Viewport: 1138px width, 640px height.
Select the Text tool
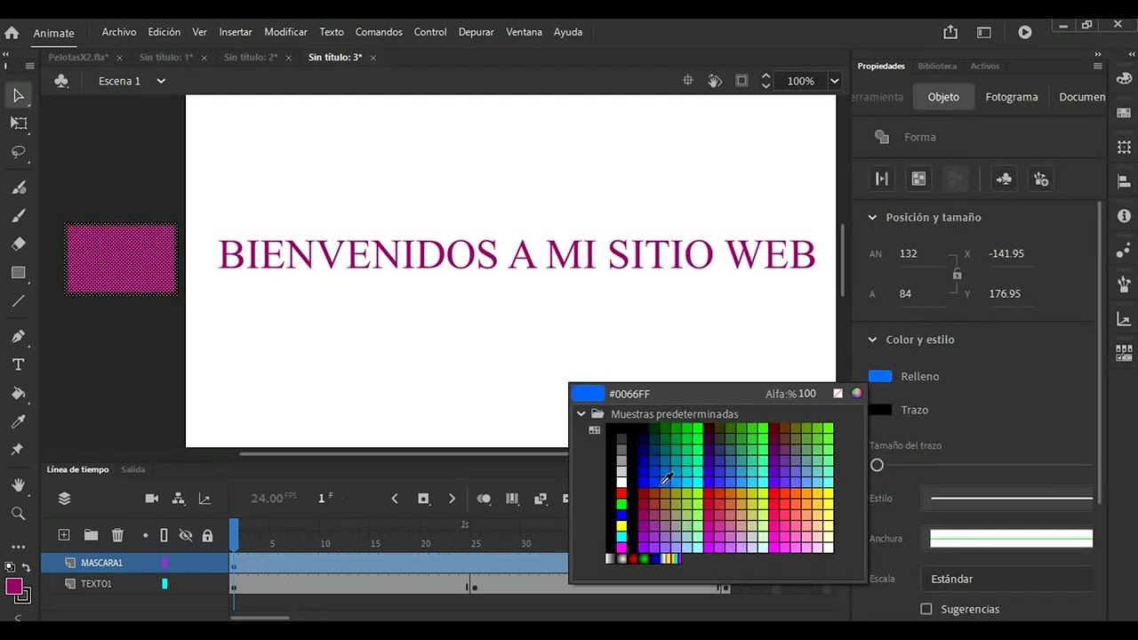coord(18,364)
